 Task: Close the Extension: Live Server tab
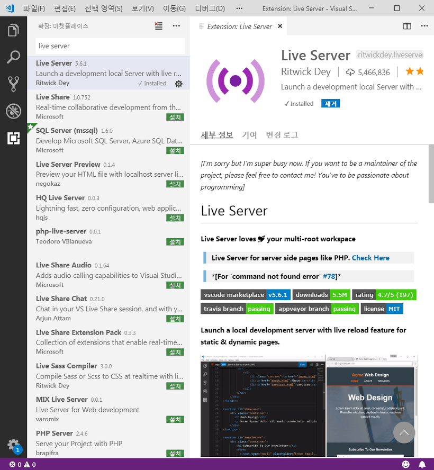[x=280, y=26]
